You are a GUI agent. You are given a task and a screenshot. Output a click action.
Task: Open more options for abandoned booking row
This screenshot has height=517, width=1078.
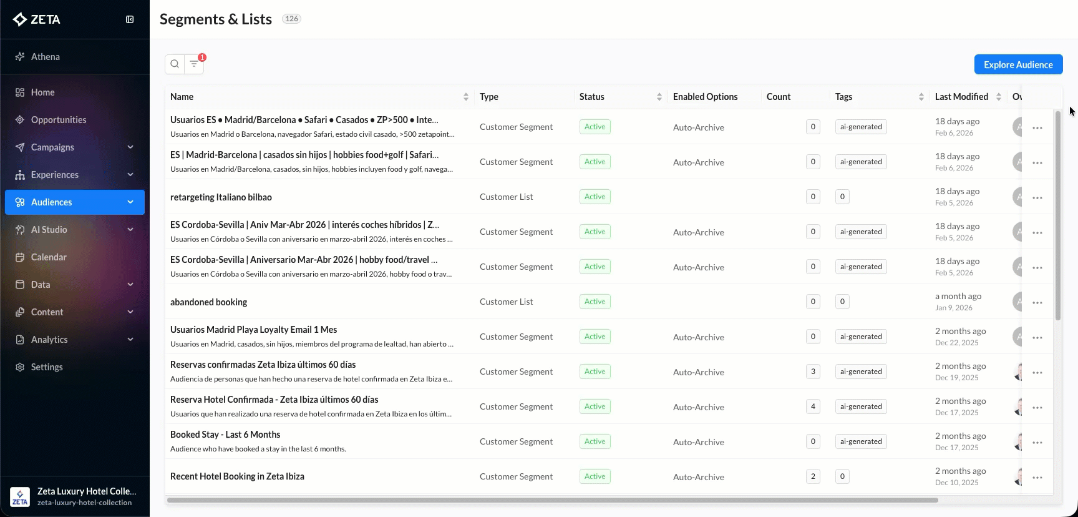click(1037, 303)
